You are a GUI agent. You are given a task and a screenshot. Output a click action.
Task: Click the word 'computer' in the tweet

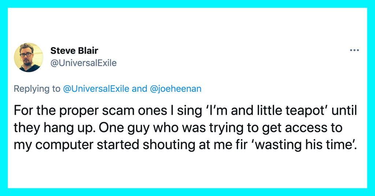64,146
